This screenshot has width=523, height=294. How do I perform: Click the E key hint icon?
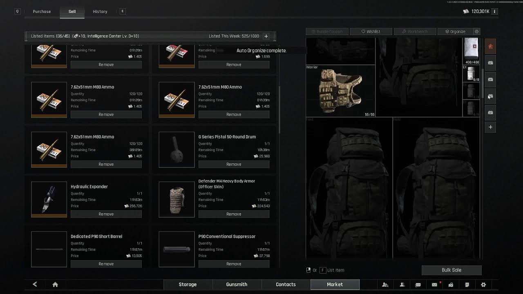pos(123,11)
